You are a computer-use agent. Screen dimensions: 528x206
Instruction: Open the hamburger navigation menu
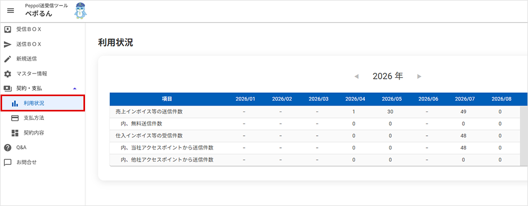pos(11,11)
